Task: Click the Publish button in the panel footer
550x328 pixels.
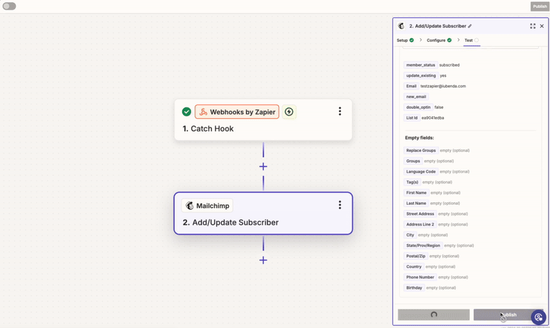Action: coord(507,314)
